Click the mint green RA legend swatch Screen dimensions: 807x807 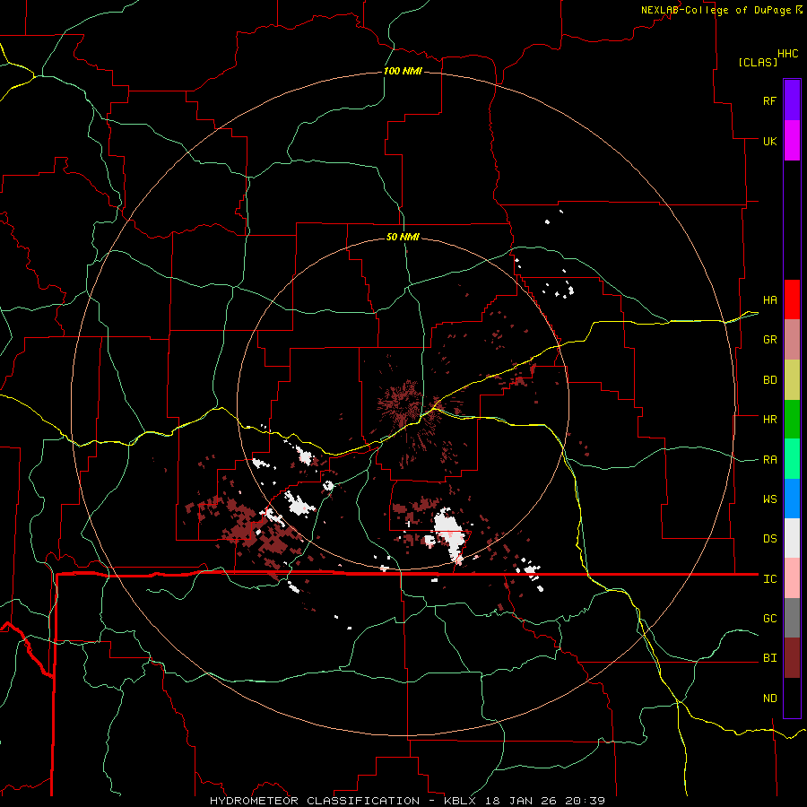[x=792, y=459]
